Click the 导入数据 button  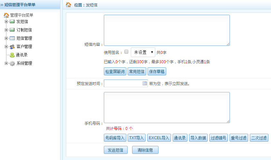click(x=198, y=138)
